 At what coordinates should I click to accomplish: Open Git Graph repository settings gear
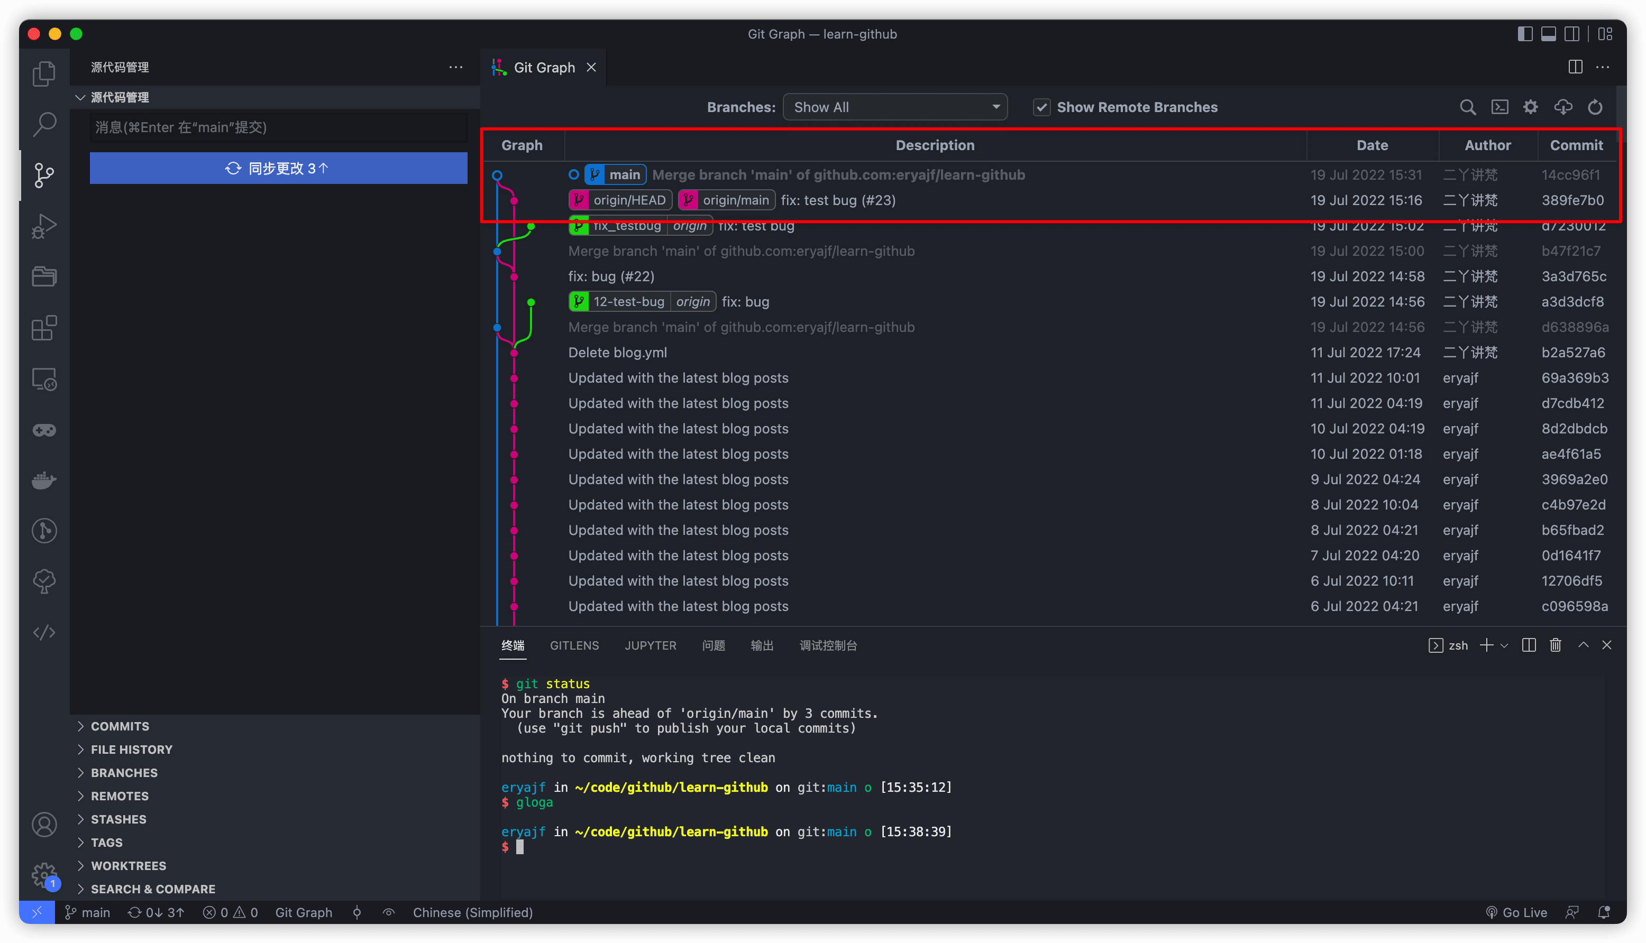coord(1530,107)
